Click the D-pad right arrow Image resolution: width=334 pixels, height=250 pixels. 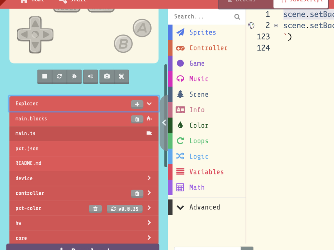tap(47, 35)
